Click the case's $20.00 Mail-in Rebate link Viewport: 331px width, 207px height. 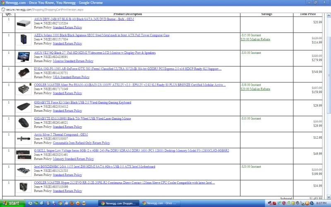(255, 39)
